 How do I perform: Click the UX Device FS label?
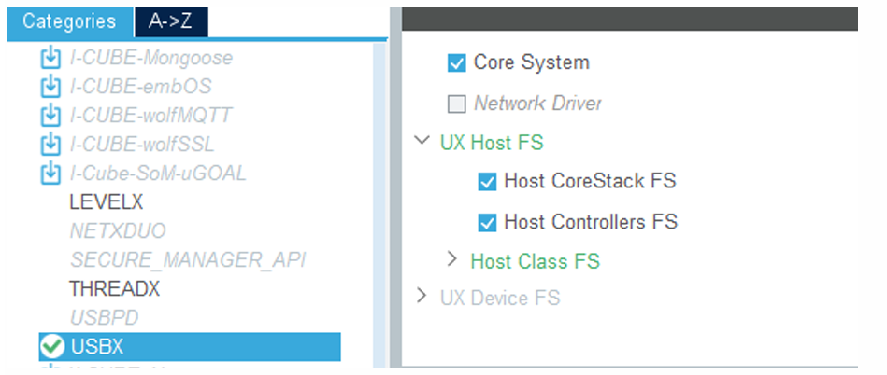coord(500,297)
